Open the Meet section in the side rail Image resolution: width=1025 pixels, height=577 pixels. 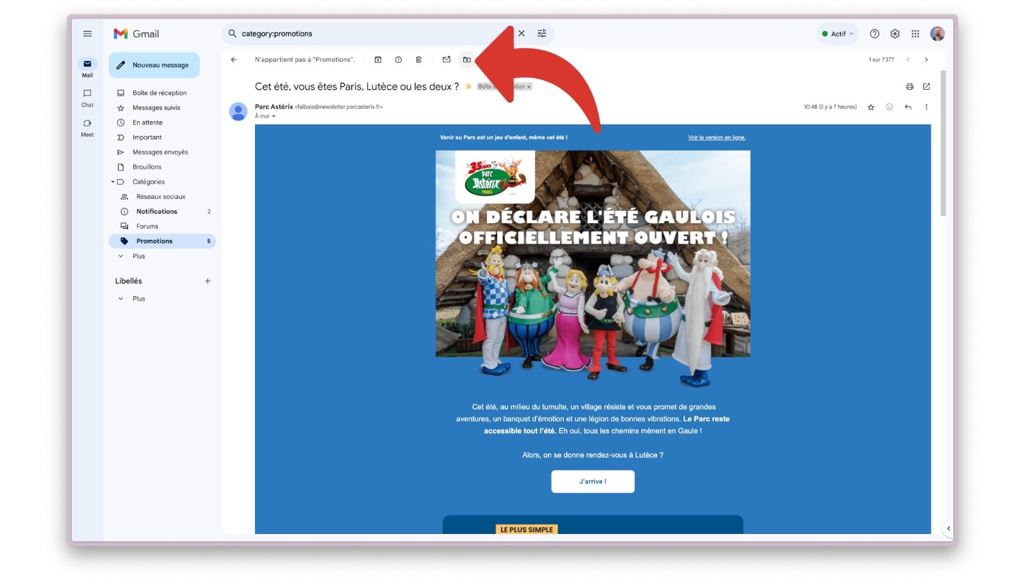pyautogui.click(x=87, y=128)
